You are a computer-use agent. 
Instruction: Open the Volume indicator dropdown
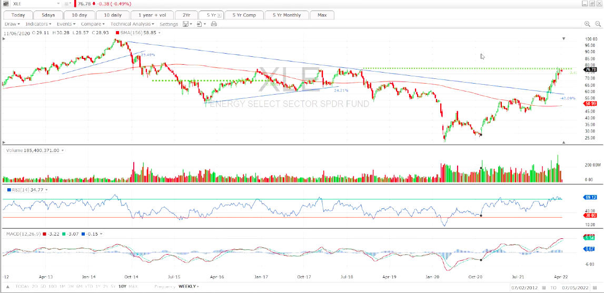point(63,150)
